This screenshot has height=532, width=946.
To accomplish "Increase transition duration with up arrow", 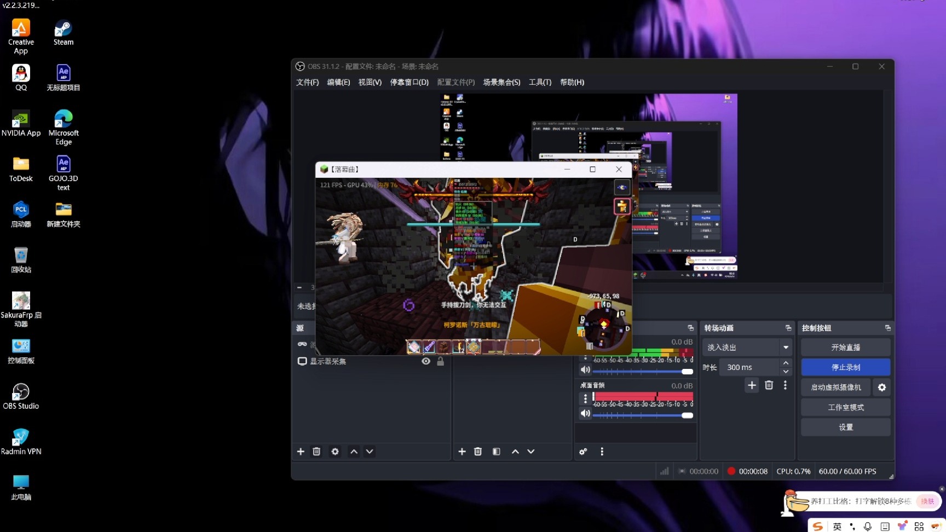I will pos(786,363).
